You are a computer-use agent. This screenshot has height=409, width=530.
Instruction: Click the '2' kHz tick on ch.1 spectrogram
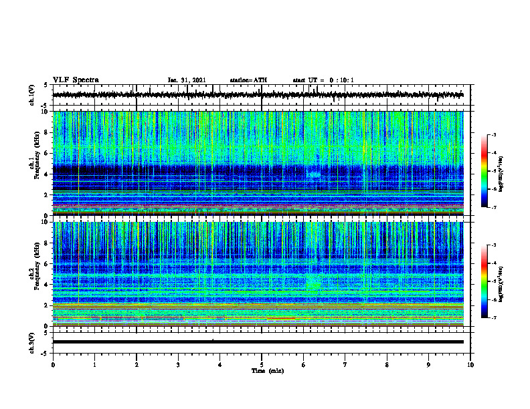47,195
